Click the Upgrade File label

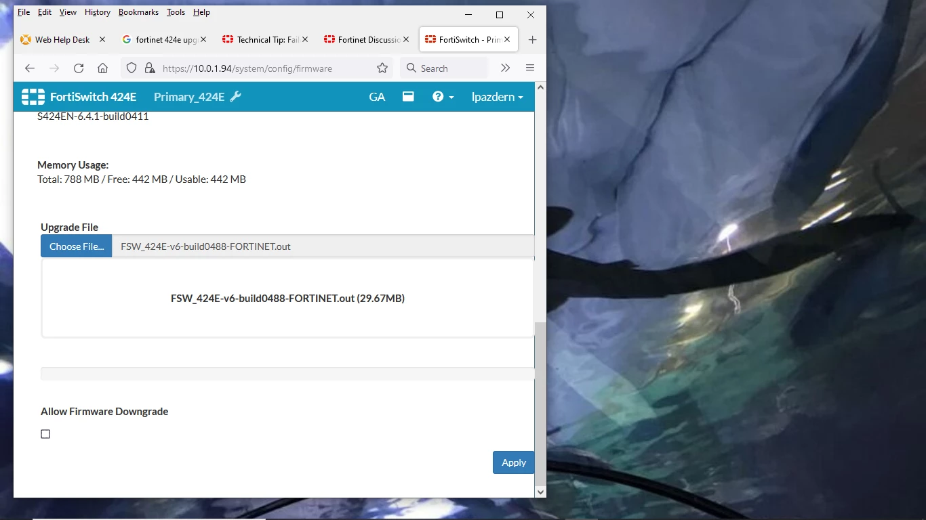[x=70, y=227]
